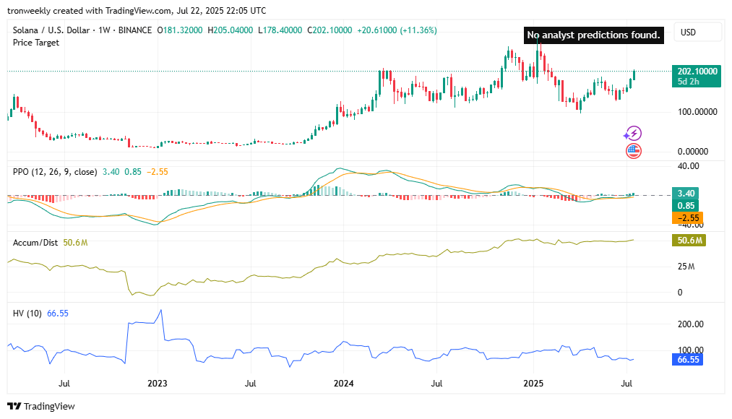Click the green 0.85 PPO value tag
Image resolution: width=732 pixels, height=419 pixels.
686,206
